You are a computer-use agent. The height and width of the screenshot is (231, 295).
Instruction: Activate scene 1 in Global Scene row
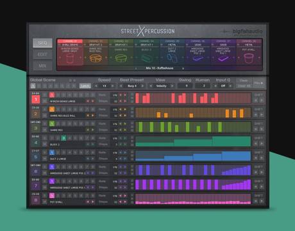click(x=33, y=86)
